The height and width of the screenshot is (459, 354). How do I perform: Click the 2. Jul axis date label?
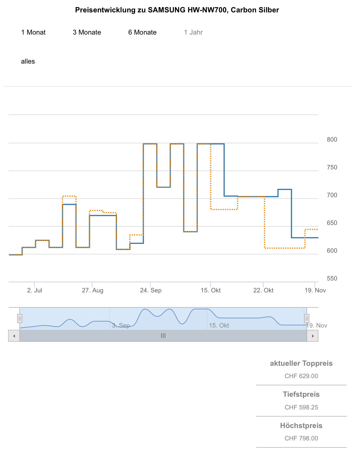point(35,290)
